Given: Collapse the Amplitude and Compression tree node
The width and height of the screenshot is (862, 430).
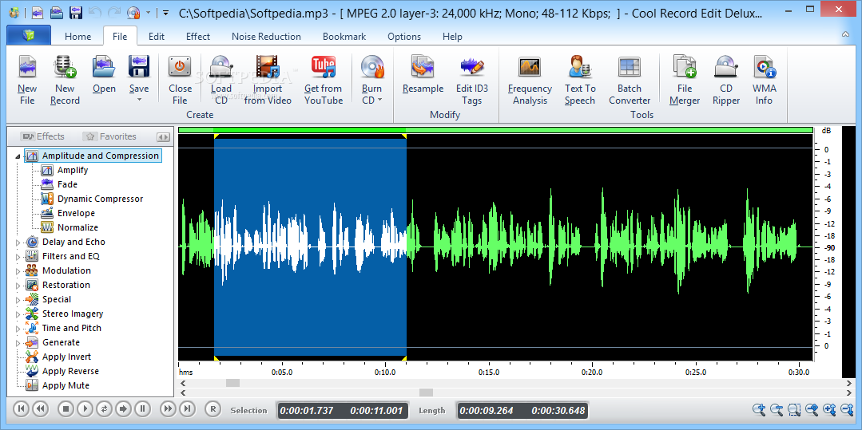Looking at the screenshot, I should tap(18, 156).
